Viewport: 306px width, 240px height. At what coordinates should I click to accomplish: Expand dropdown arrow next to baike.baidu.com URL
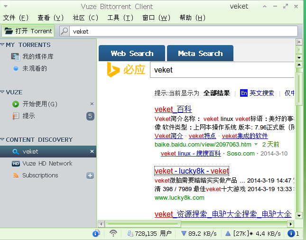tap(256, 144)
